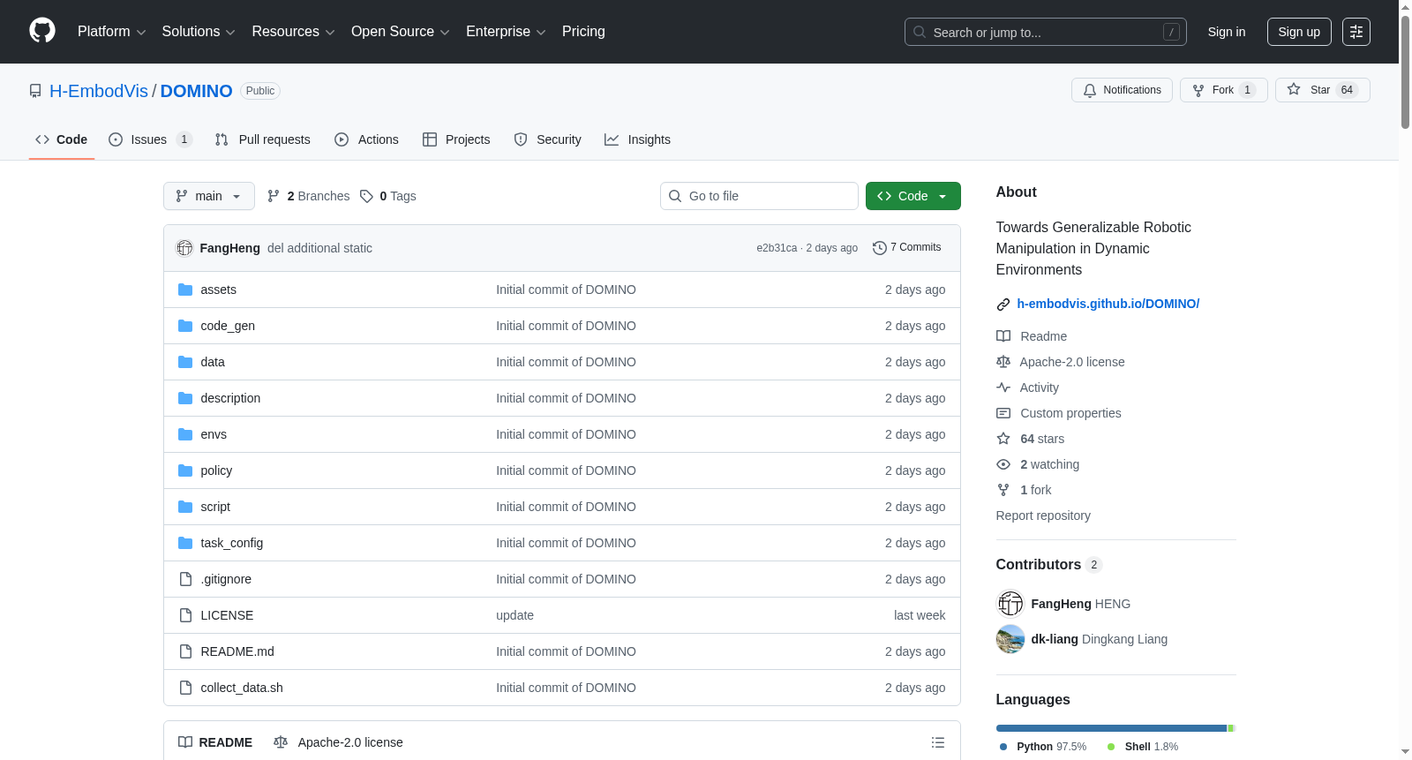Click the envs folder icon
Screen dimensions: 1412x760
(x=185, y=434)
